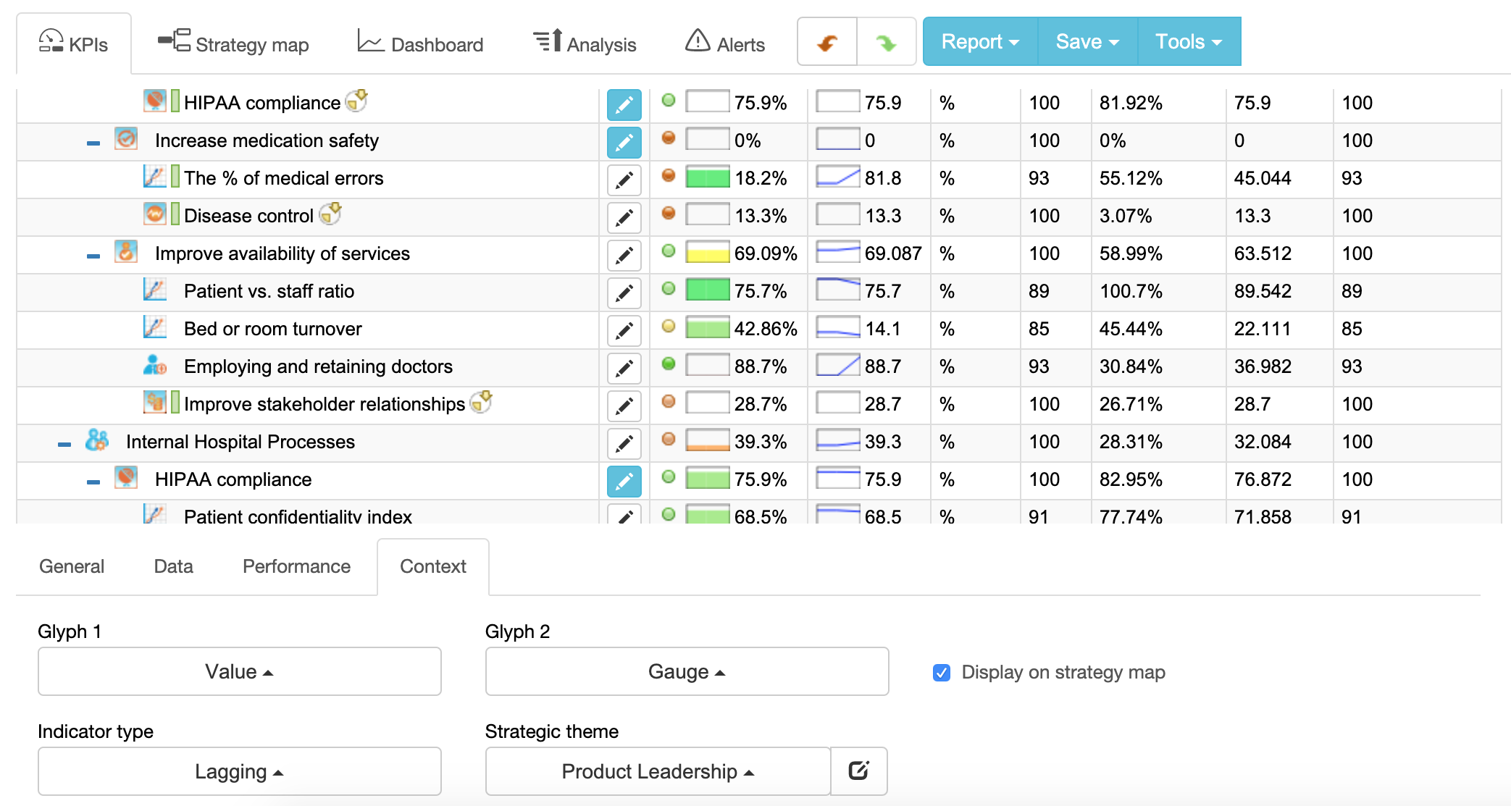
Task: Open the Indicator type Lagging dropdown
Action: pos(239,771)
